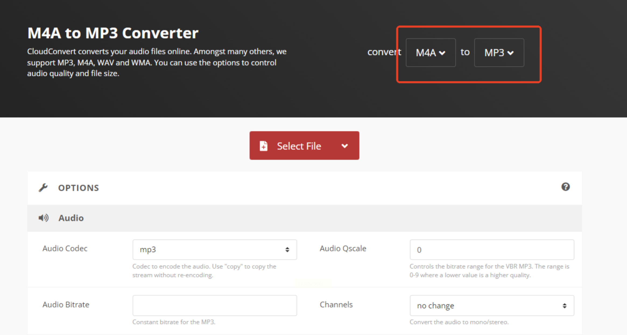The image size is (627, 335).
Task: Open the Audio Codec mp3 dropdown
Action: coord(214,250)
